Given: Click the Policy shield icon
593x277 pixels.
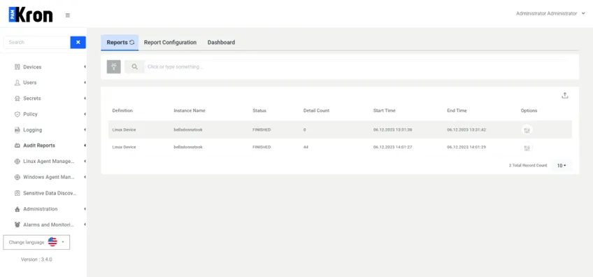Looking at the screenshot, I should tap(17, 114).
